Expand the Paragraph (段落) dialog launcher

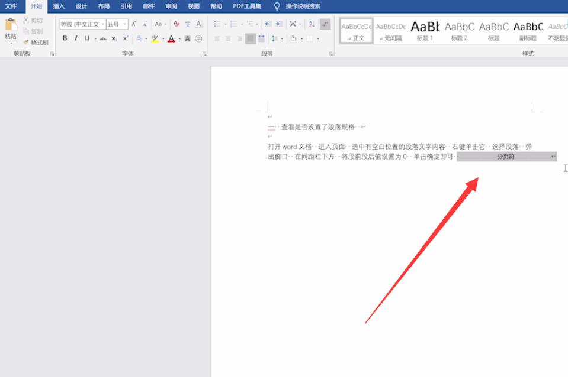330,54
